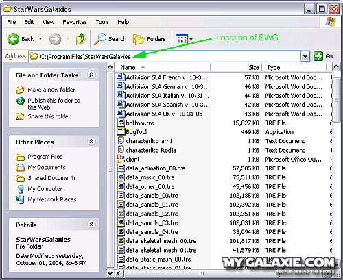Image resolution: width=343 pixels, height=280 pixels.
Task: Select the bottom.tre file icon
Action: tap(121, 123)
